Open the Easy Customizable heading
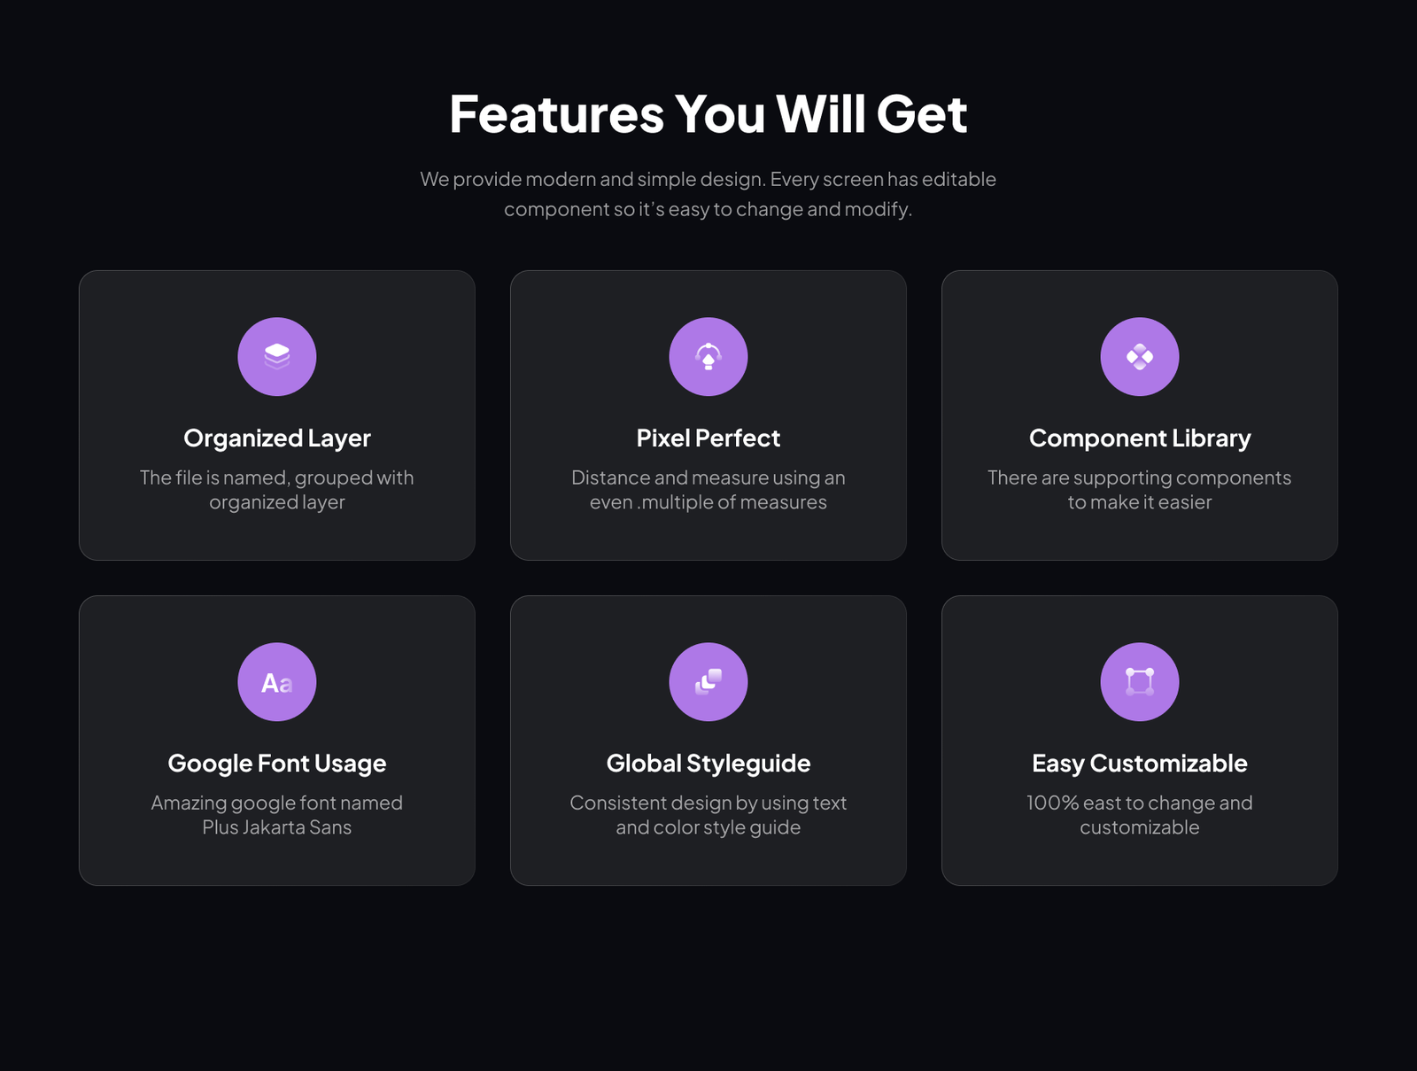Screen dimensions: 1417x1071 (1140, 764)
